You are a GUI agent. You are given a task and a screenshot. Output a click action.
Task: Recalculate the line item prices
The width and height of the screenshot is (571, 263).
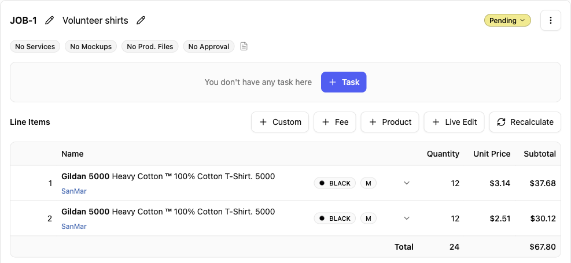click(525, 122)
